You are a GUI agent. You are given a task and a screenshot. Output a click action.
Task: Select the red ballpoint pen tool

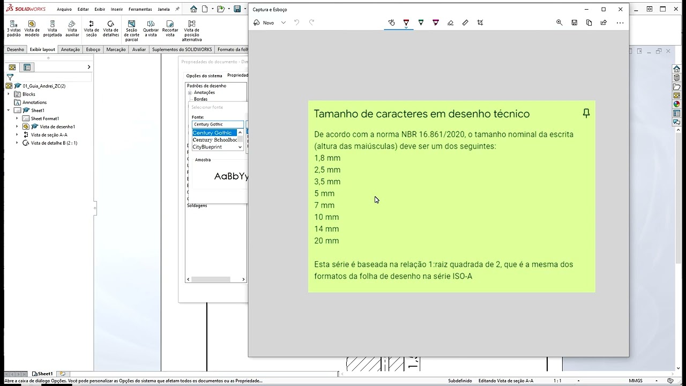coord(406,23)
